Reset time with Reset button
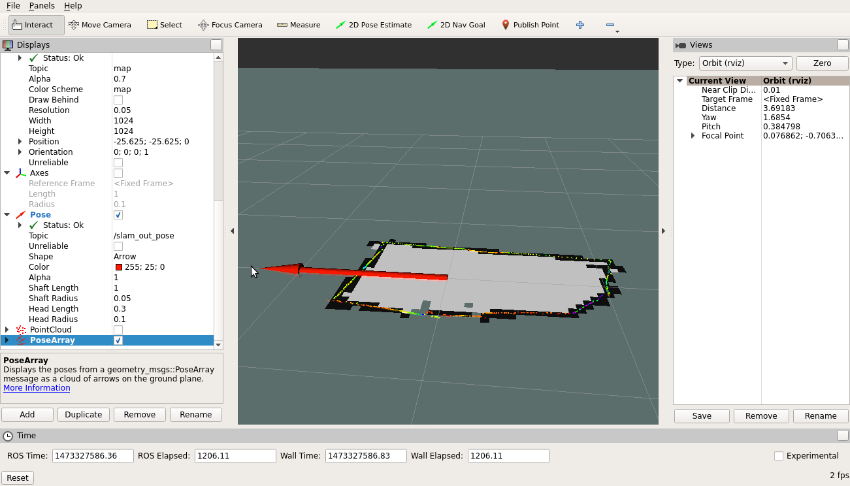 coord(18,478)
